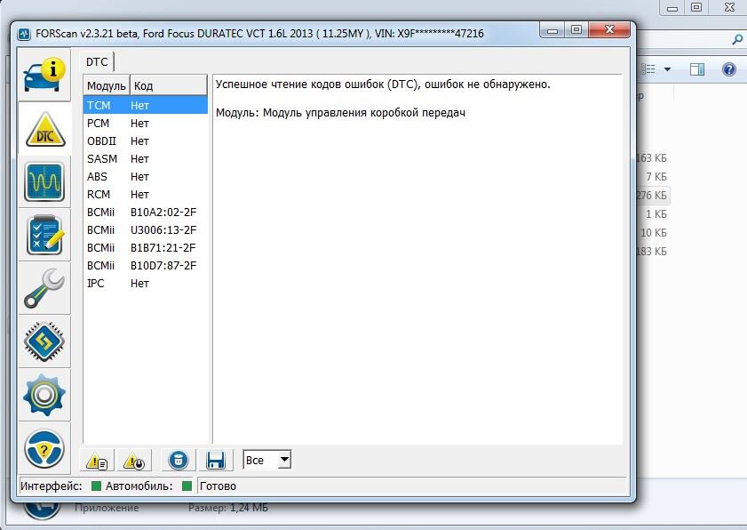Open the settings gear sidebar icon
The height and width of the screenshot is (530, 747).
(x=44, y=396)
